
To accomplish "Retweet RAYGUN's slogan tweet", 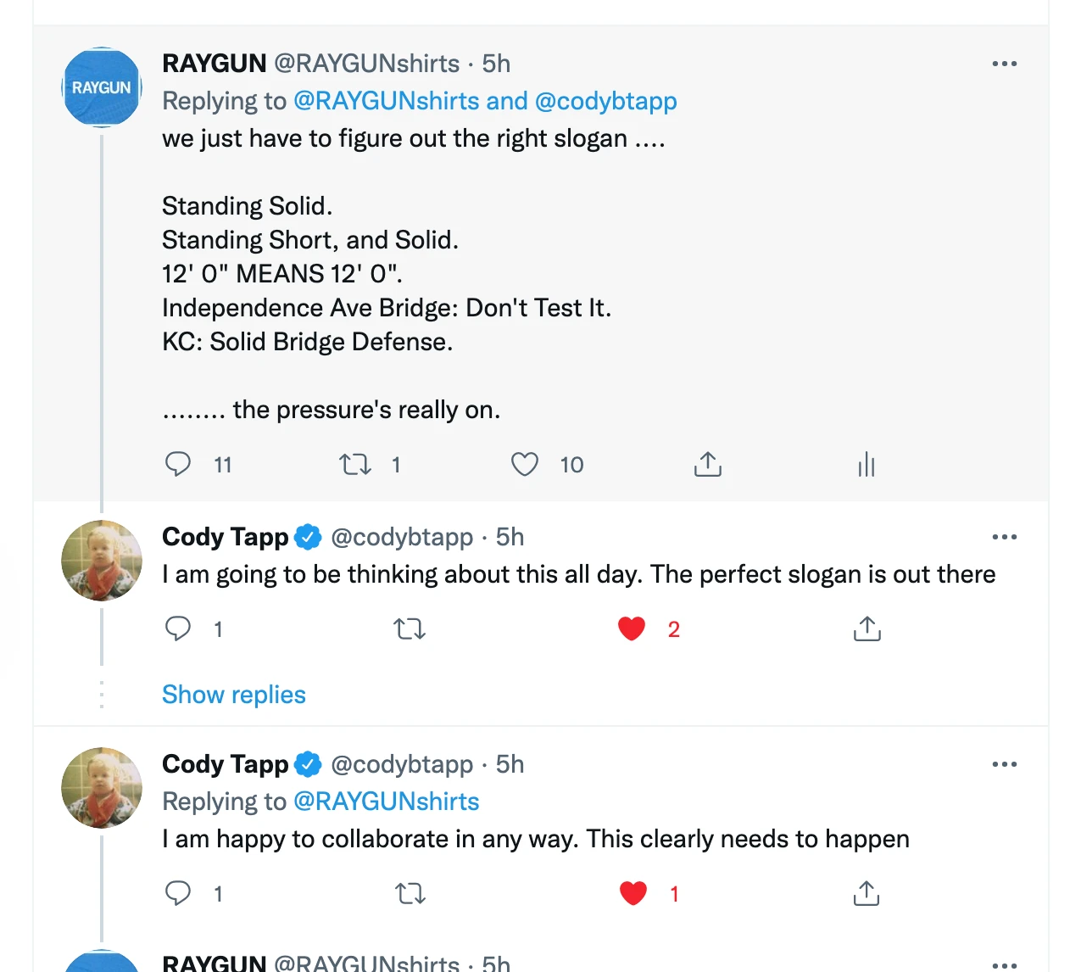I will coord(355,464).
